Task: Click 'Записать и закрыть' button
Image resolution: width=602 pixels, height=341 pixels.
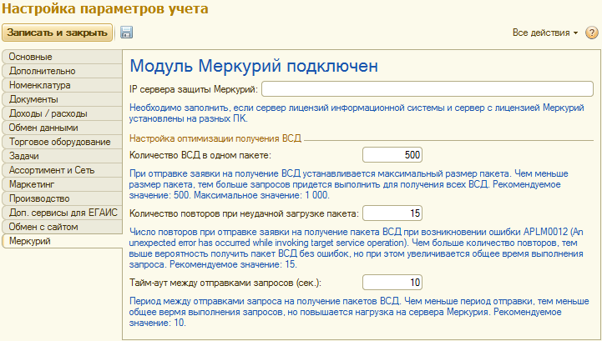Action: coord(58,33)
